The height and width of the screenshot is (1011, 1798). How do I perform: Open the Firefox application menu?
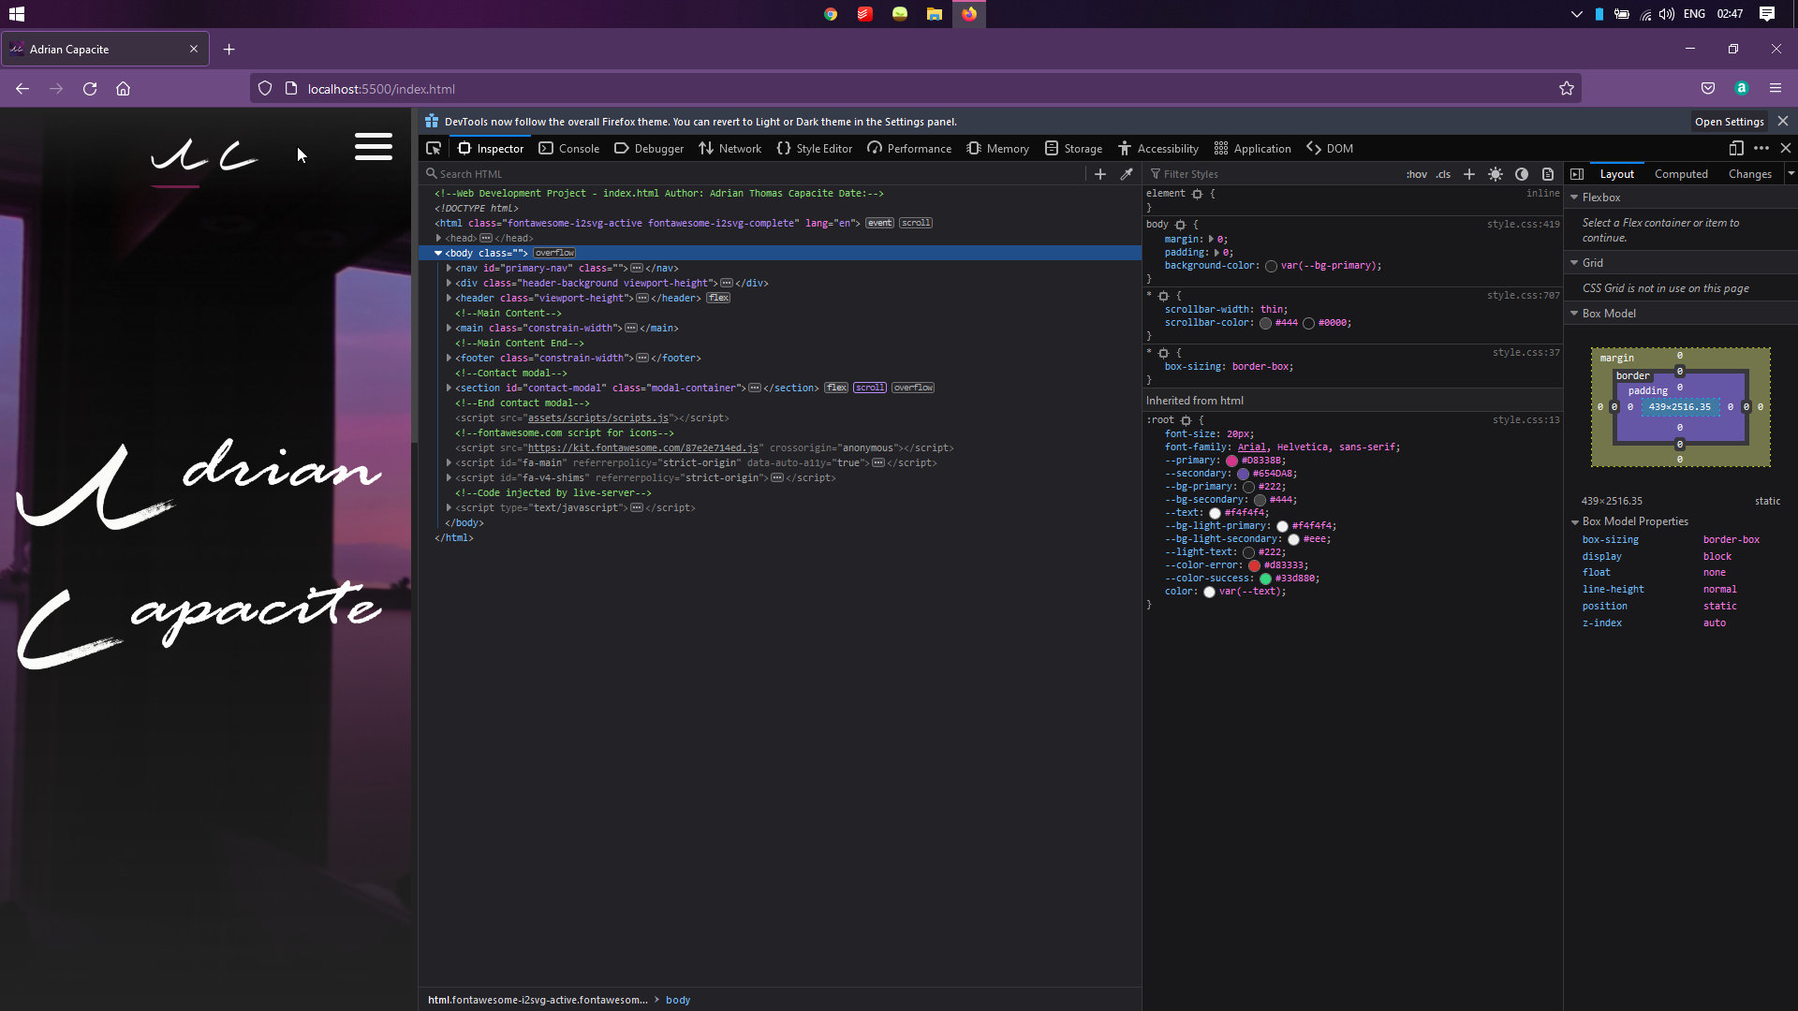coord(1776,89)
